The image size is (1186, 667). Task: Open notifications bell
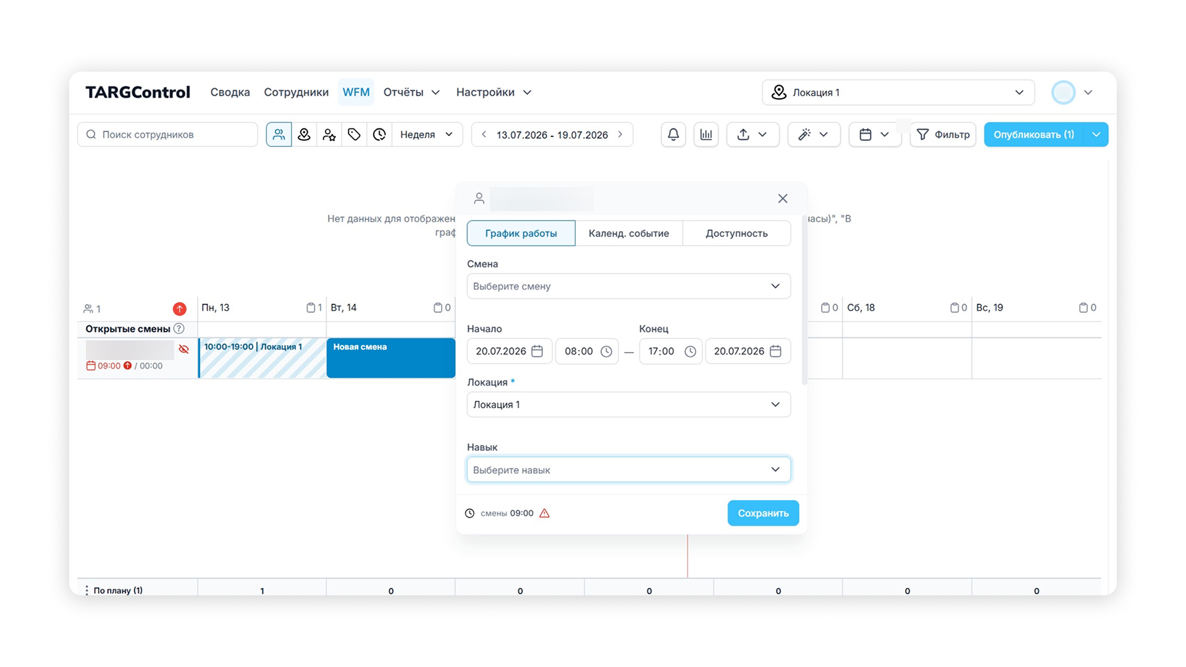[x=673, y=135]
